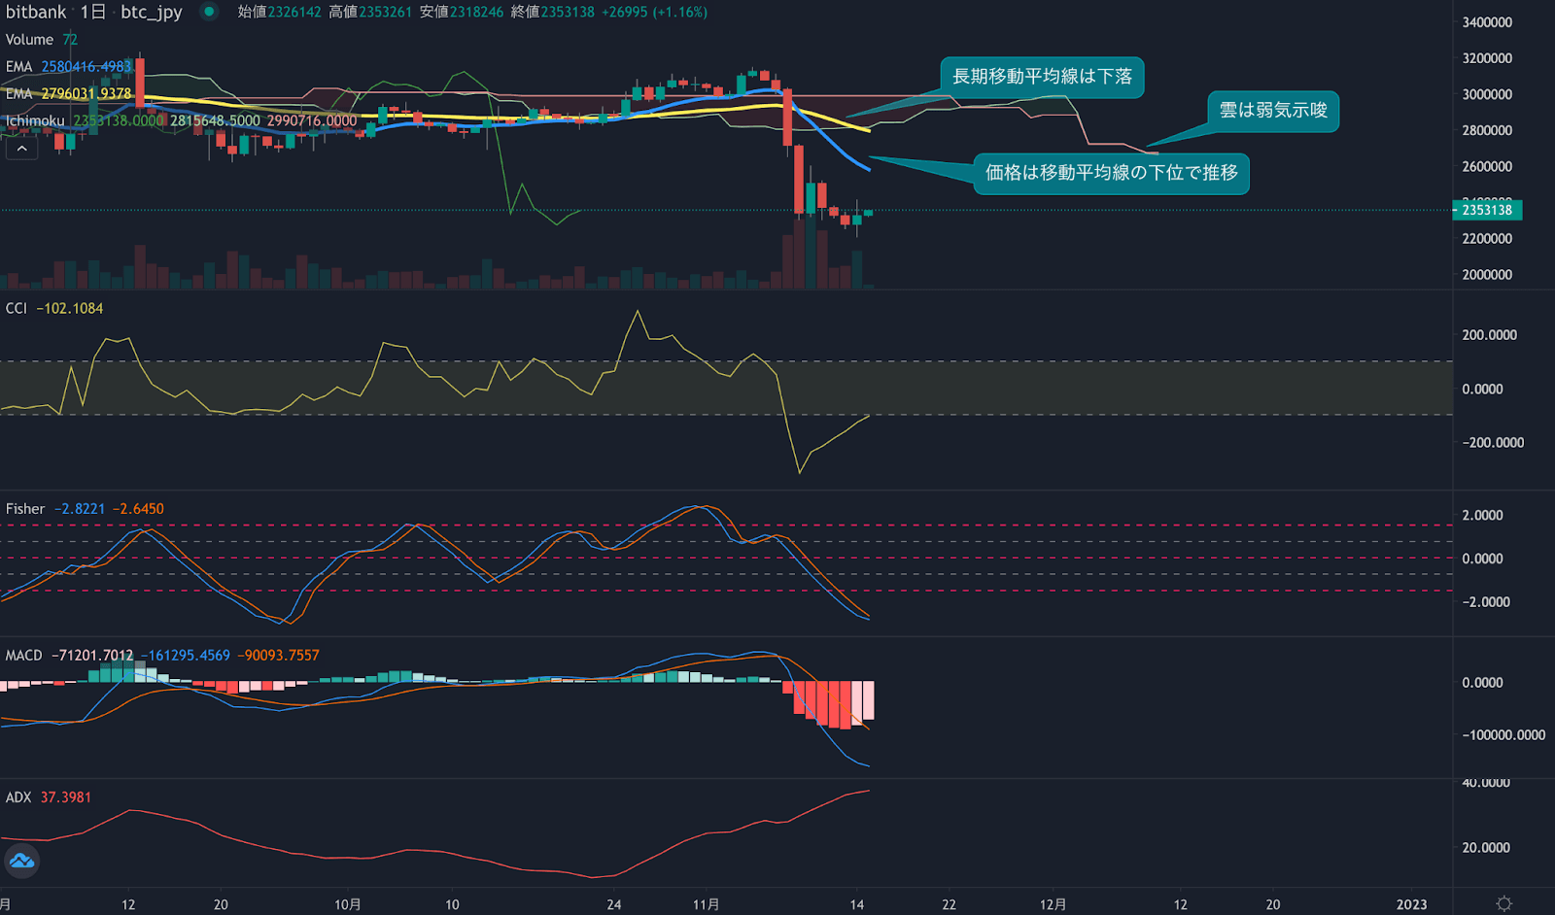
Task: Select the Volume indicator legend
Action: 29,40
